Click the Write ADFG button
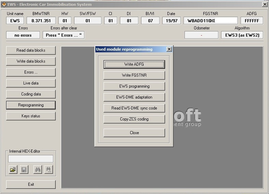This screenshot has width=269, height=194. coord(134,64)
